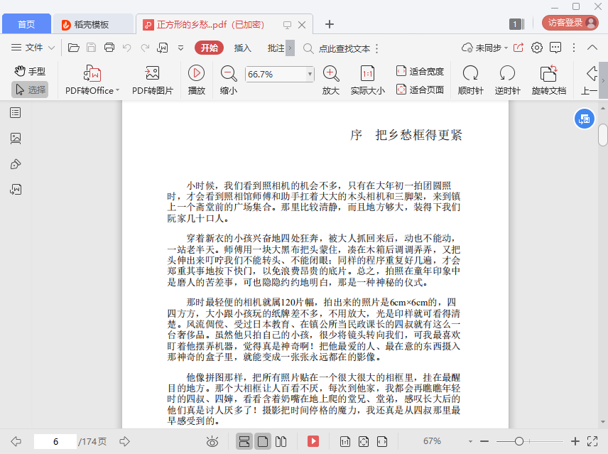This screenshot has width=608, height=454.
Task: Open the outline/bookmark sidebar panel
Action: 16,113
